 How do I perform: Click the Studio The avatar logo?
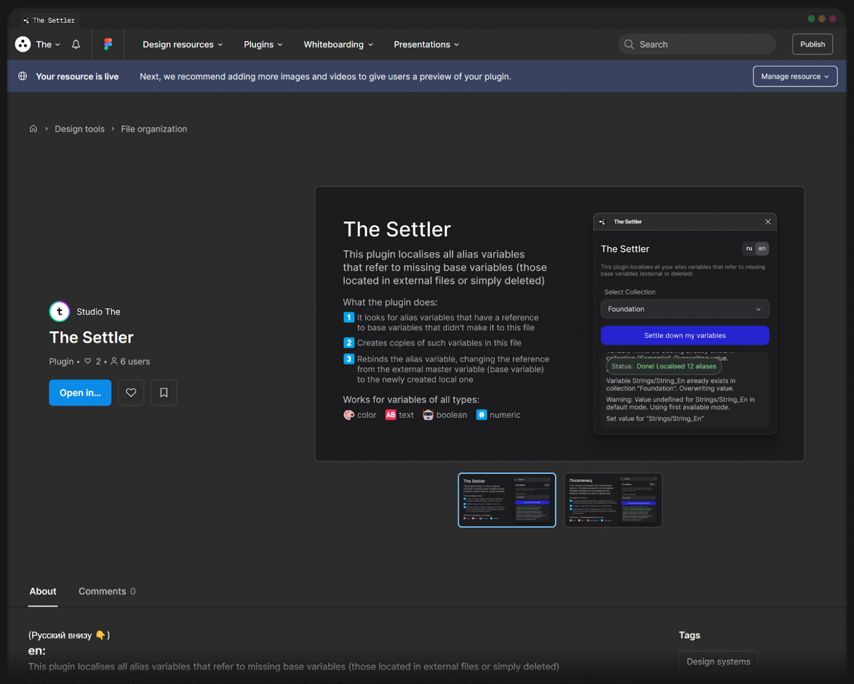tap(60, 311)
